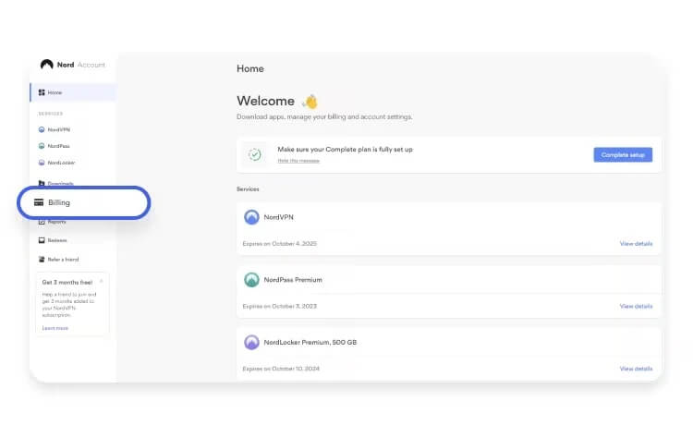Image resolution: width=693 pixels, height=437 pixels.
Task: Click the Nord mountain logo icon
Action: (x=46, y=65)
